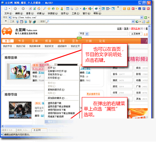The image size is (156, 142).
Task: Open the 节目 navigation tab
Action: pos(21,41)
